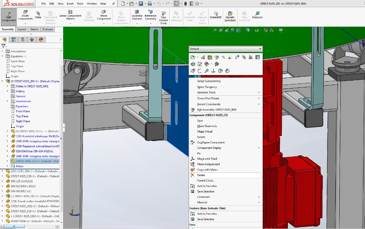
Task: Switch to the ConfigurationManager panel tab
Action: 22,40
